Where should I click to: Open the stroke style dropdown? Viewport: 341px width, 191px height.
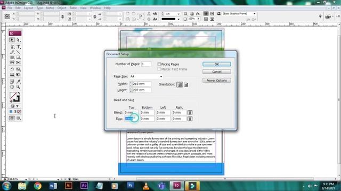[x=178, y=19]
